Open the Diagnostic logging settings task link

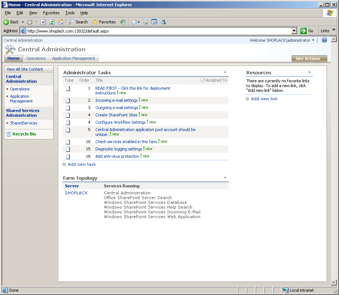[118, 149]
